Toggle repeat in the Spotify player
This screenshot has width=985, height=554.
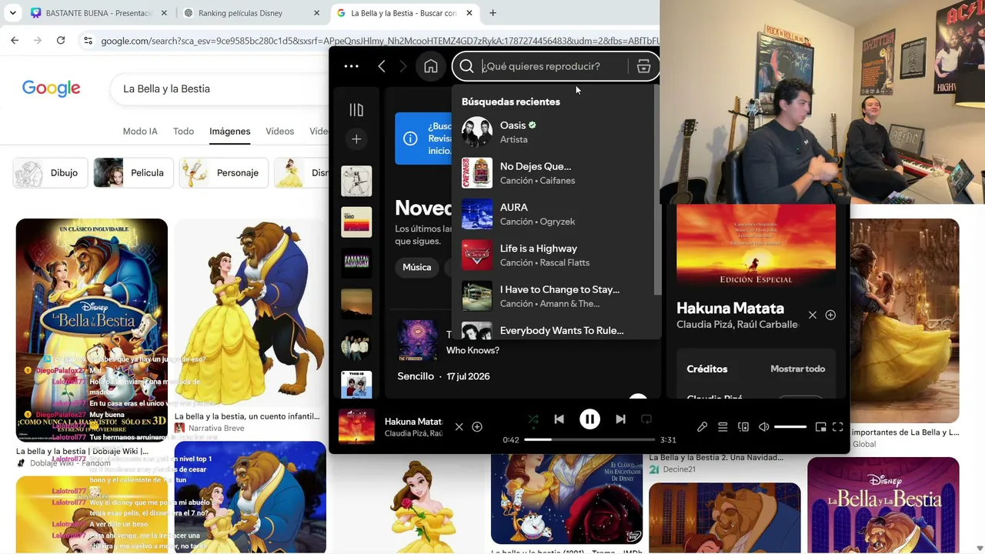pyautogui.click(x=646, y=419)
